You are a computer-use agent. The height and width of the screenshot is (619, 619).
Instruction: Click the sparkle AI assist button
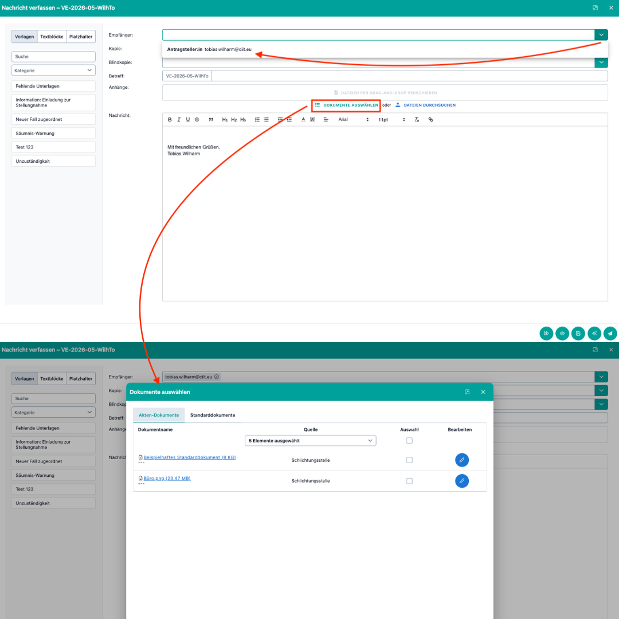(594, 333)
